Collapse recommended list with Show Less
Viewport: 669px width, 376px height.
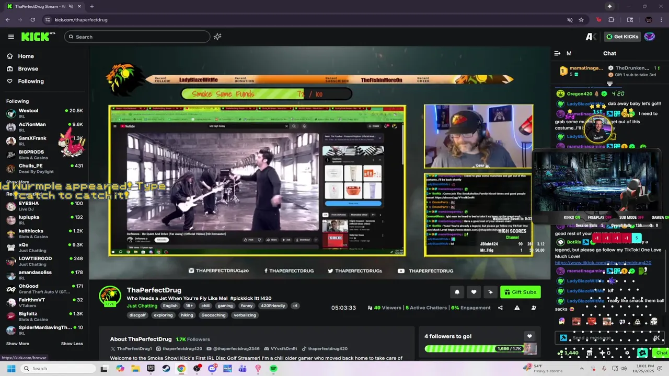[72, 344]
